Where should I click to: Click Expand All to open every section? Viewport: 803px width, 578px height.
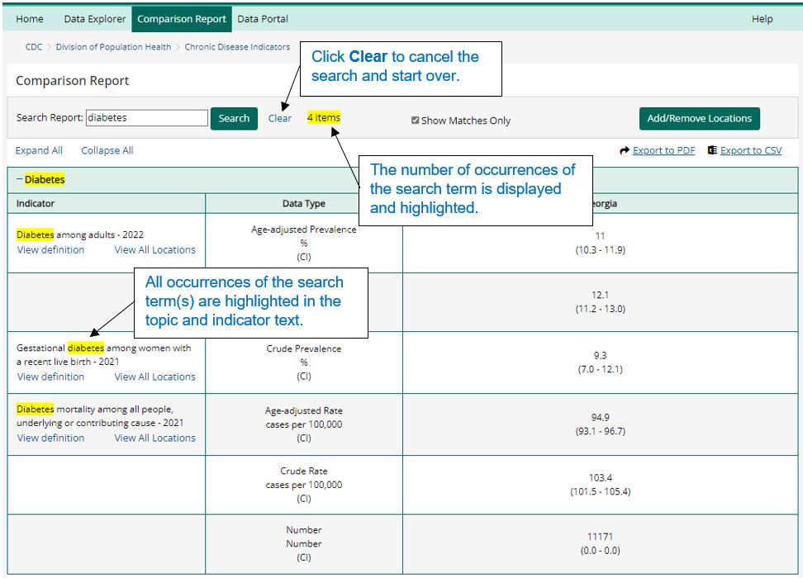[x=38, y=150]
